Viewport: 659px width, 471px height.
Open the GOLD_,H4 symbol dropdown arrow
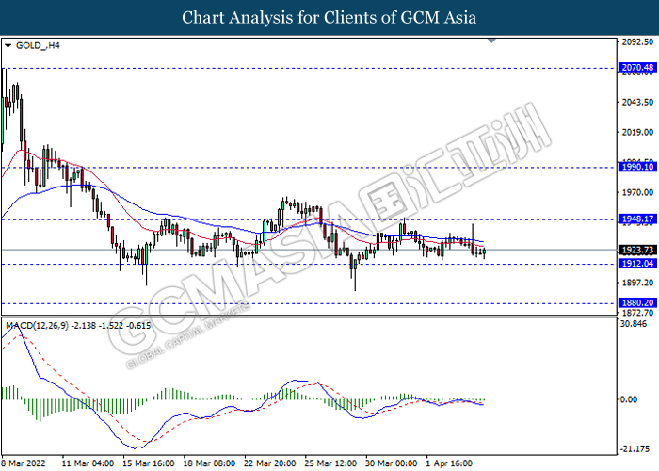tap(8, 46)
